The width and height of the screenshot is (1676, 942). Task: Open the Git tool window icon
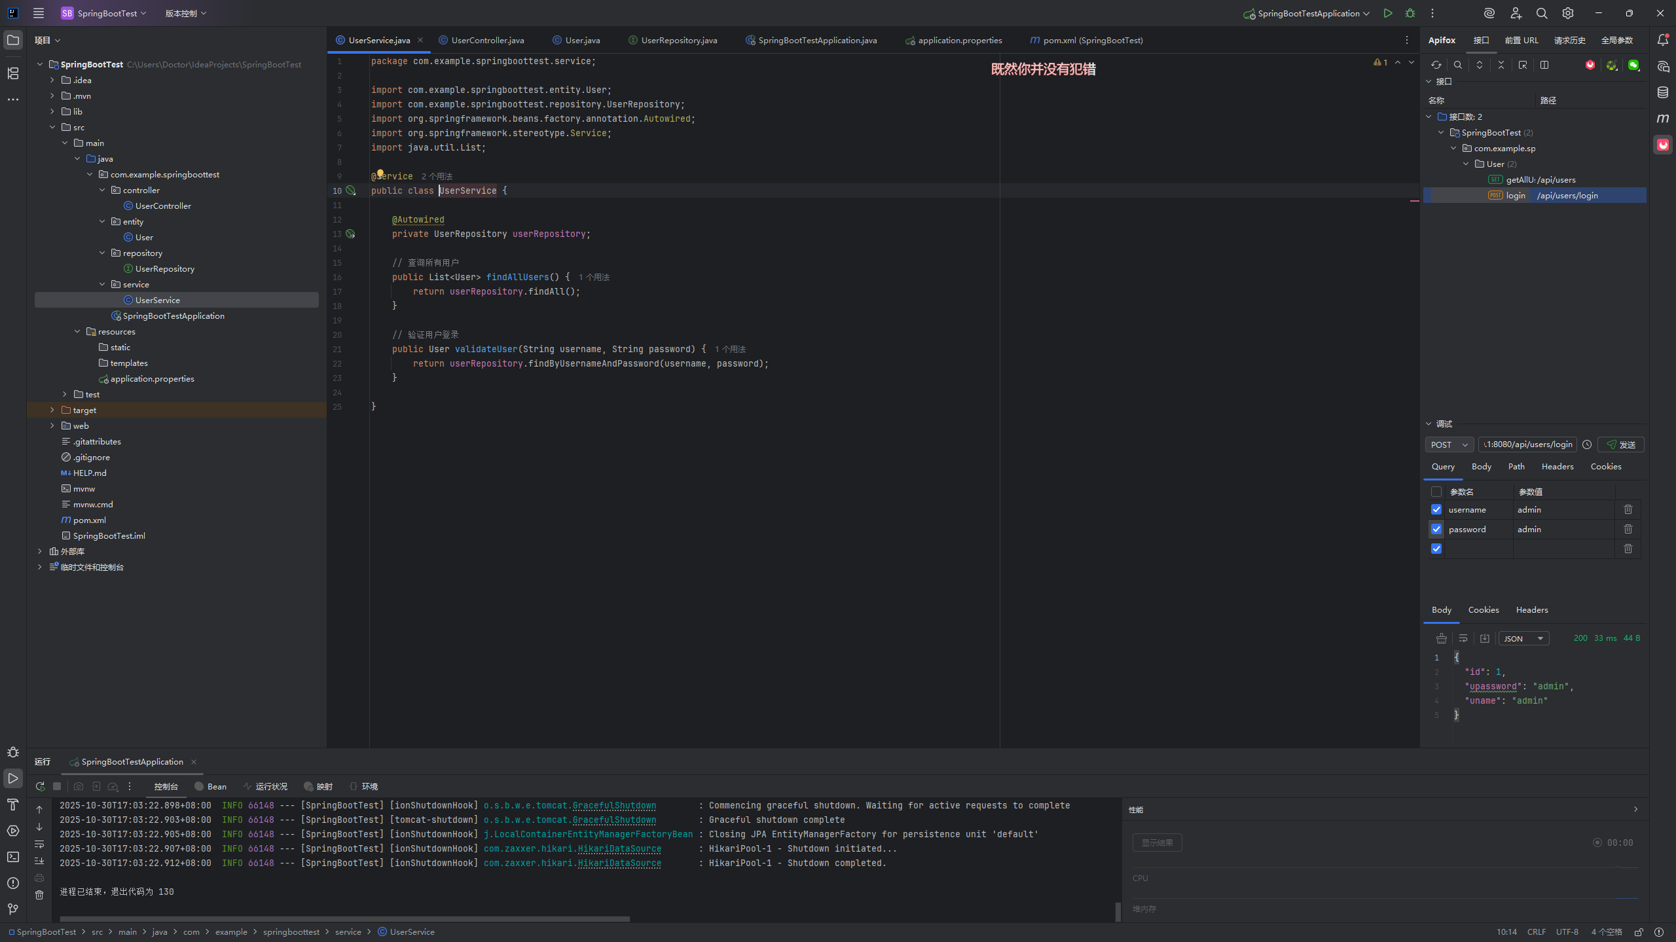click(x=12, y=909)
